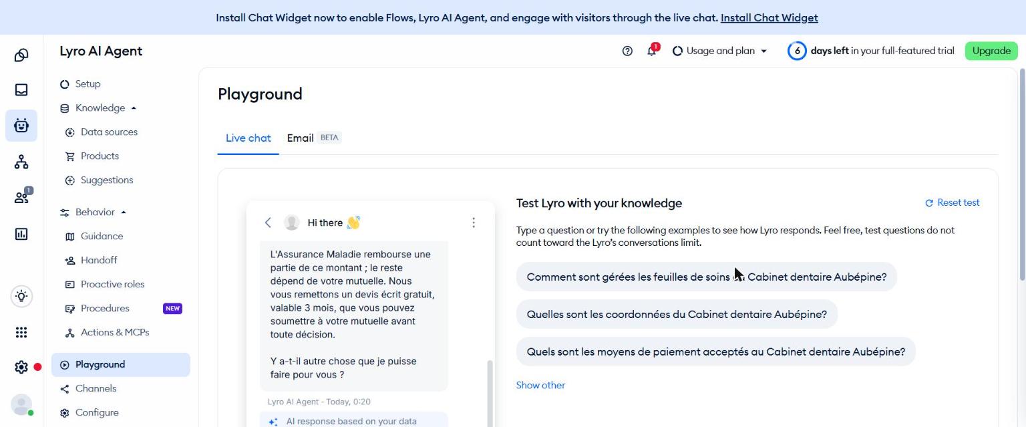Click the notifications bell icon
This screenshot has height=427, width=1026.
pyautogui.click(x=652, y=51)
